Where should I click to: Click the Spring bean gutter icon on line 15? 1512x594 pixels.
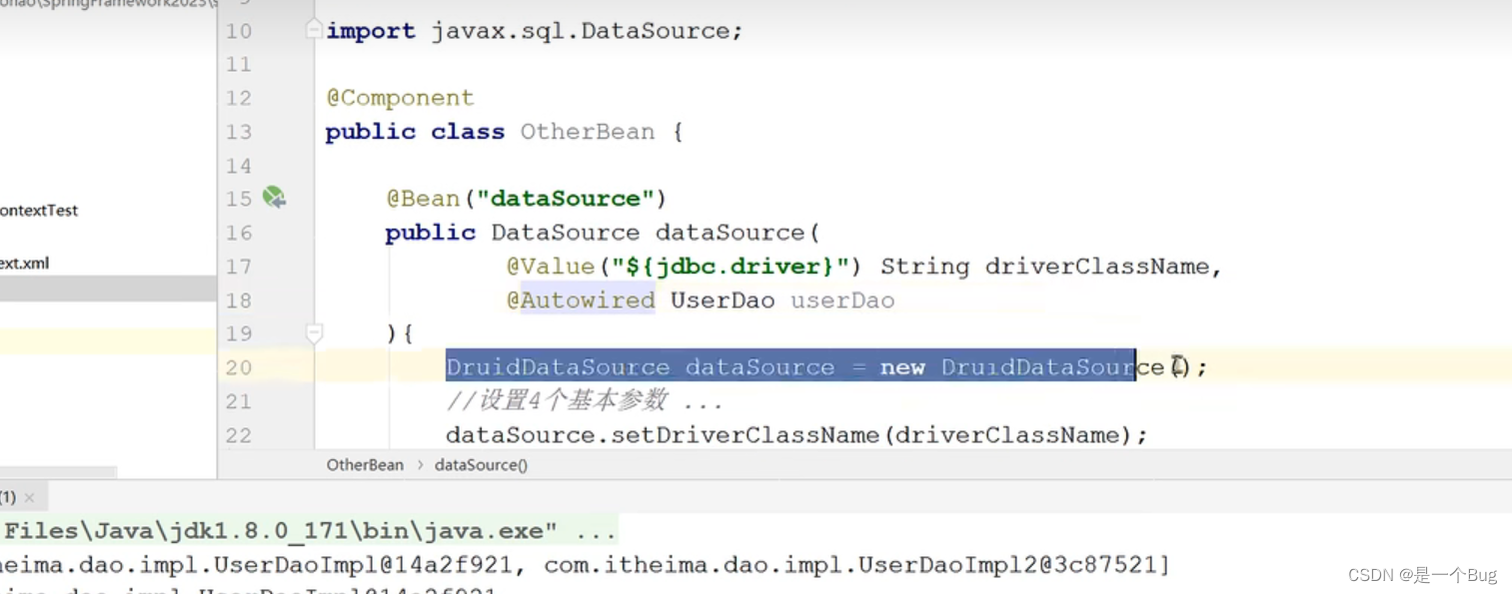click(x=274, y=198)
